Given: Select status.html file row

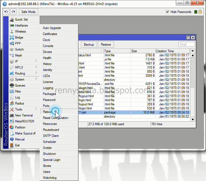Looking at the screenshot, I should (x=134, y=55).
